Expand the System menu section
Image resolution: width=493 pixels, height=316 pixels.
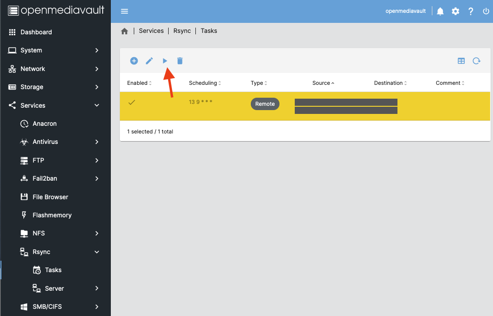[x=55, y=51]
